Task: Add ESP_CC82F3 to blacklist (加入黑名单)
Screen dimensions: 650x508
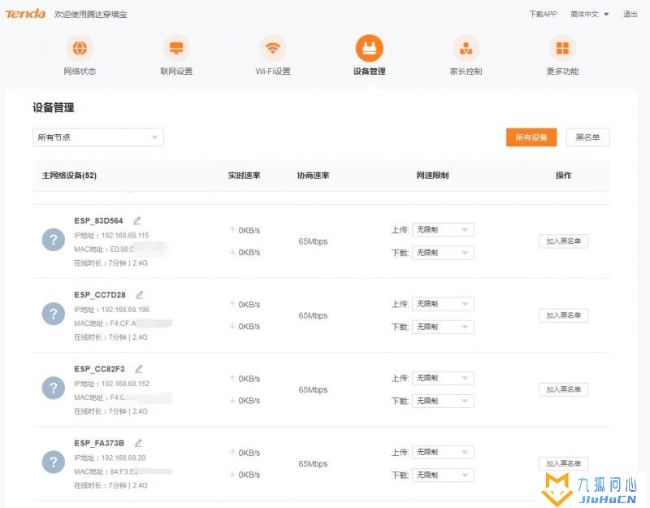Action: 563,389
